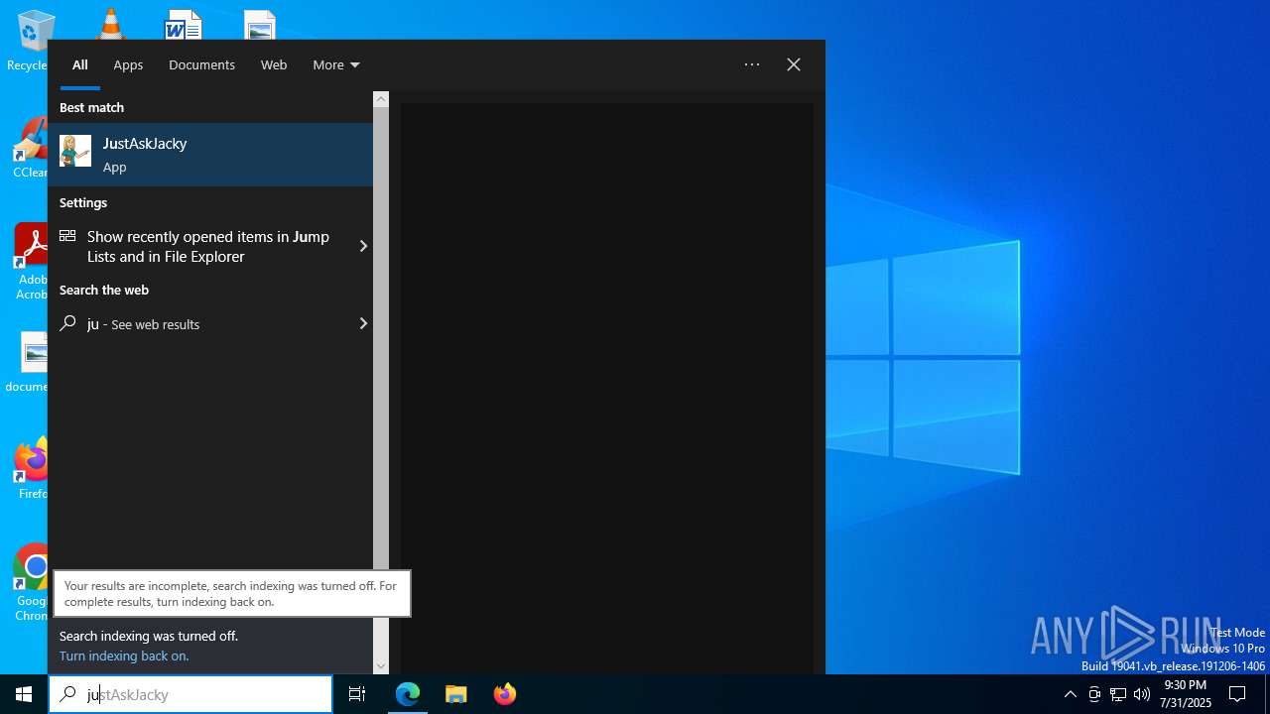Screen dimensions: 1270x714
Task: Switch to the Documents search tab
Action: 201,64
